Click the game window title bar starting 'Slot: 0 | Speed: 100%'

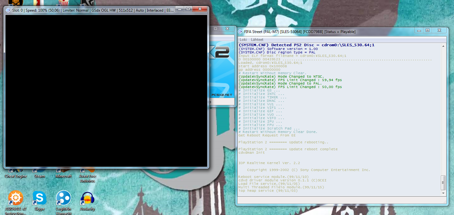point(93,10)
